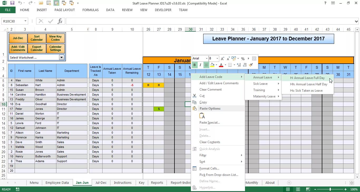
Task: Click the Normal view grid icon in status bar
Action: click(288, 189)
